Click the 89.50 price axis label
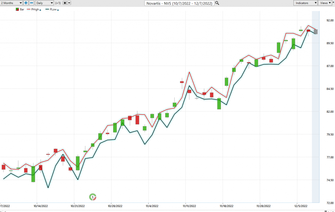335x212 pixels. (x=330, y=43)
